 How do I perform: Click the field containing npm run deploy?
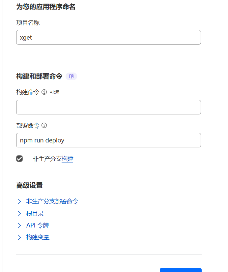[x=108, y=140]
